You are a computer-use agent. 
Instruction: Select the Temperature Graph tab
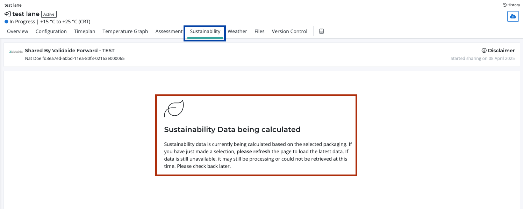click(125, 31)
